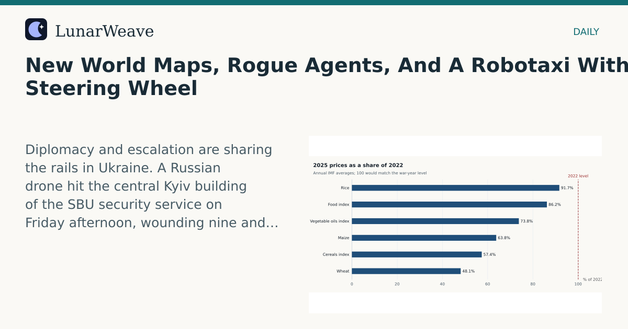The width and height of the screenshot is (628, 329).
Task: Click the '% of 2022' axis title
Action: click(x=592, y=279)
